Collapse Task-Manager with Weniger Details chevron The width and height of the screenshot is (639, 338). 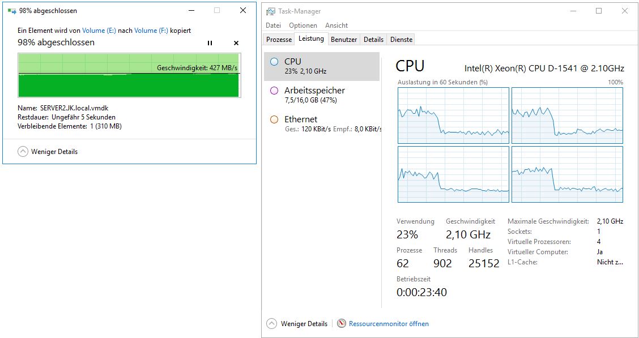point(272,324)
